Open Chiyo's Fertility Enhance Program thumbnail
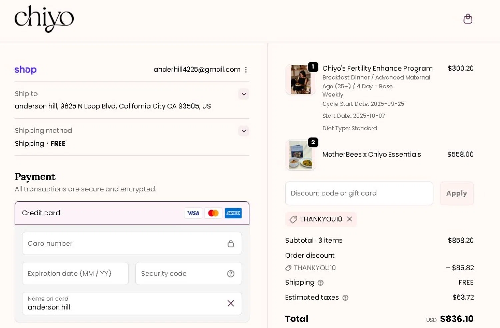The width and height of the screenshot is (500, 328). pyautogui.click(x=300, y=79)
